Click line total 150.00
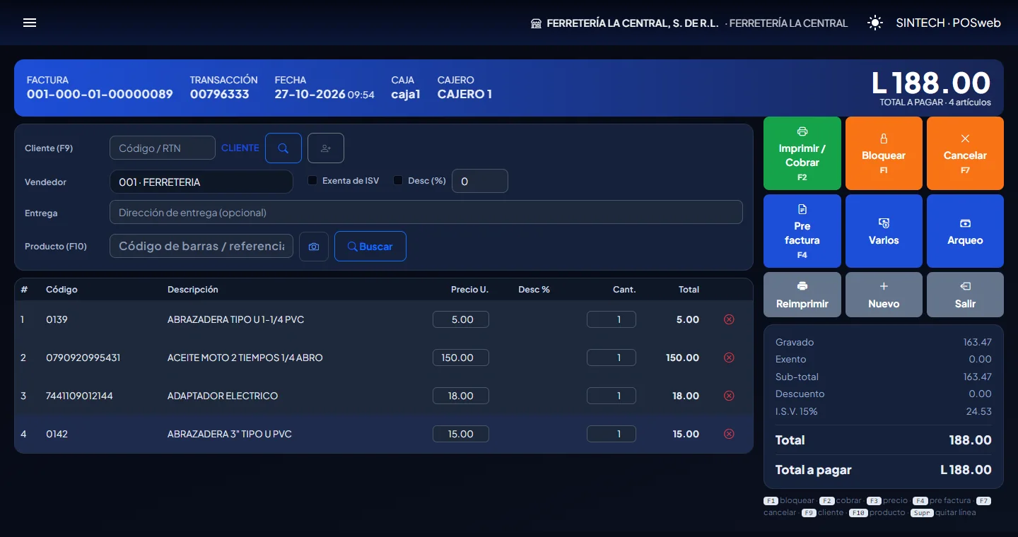 point(683,358)
